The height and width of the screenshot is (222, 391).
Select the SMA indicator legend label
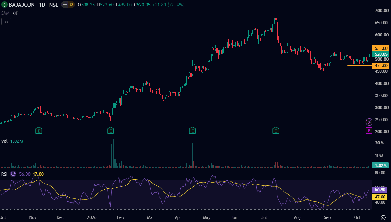tap(5, 13)
